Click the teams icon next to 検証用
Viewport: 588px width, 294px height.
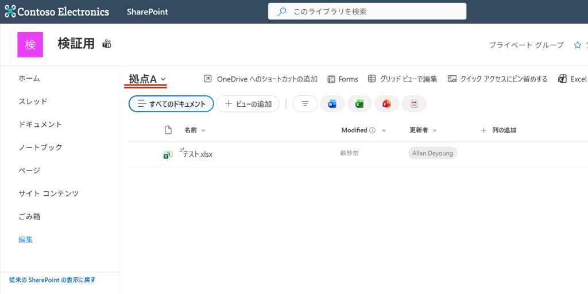tap(107, 44)
